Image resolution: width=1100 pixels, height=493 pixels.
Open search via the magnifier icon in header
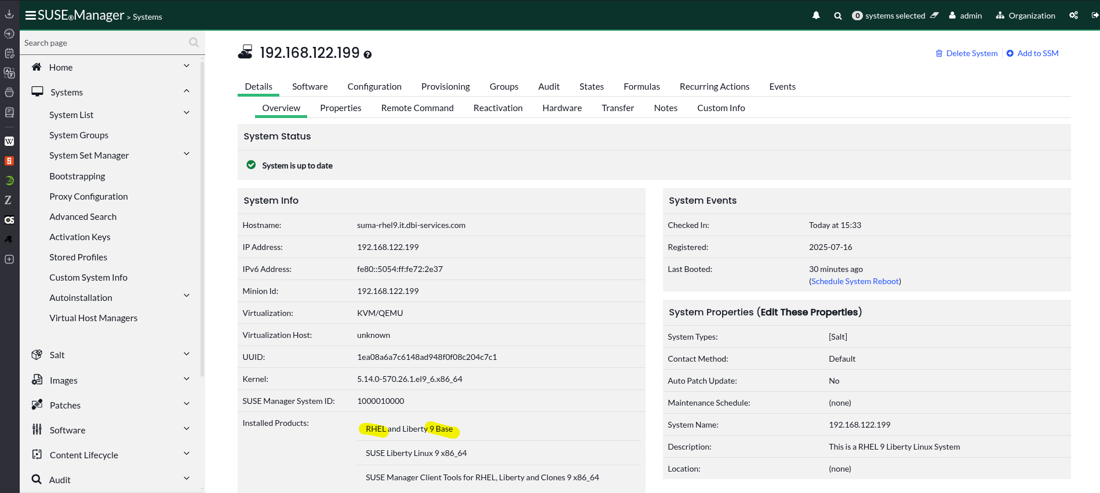[837, 16]
